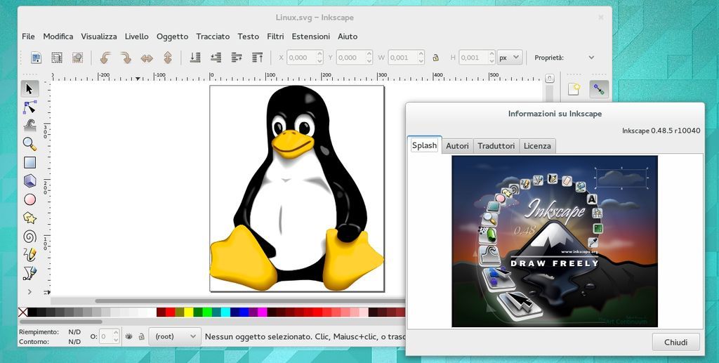Open the Tracciato menu
The image size is (719, 363).
pos(213,37)
